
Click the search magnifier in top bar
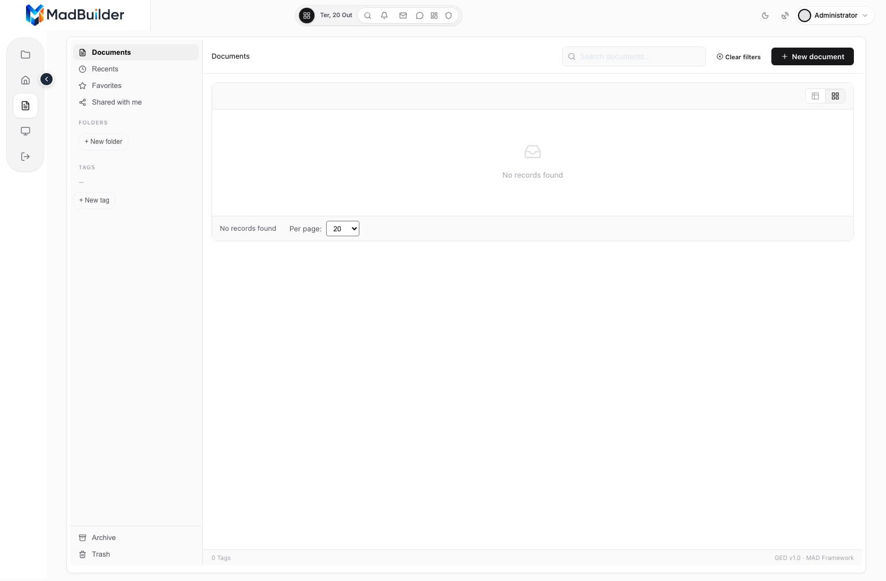coord(368,15)
